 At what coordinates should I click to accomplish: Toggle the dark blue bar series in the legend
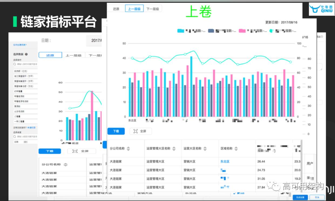(x=211, y=31)
